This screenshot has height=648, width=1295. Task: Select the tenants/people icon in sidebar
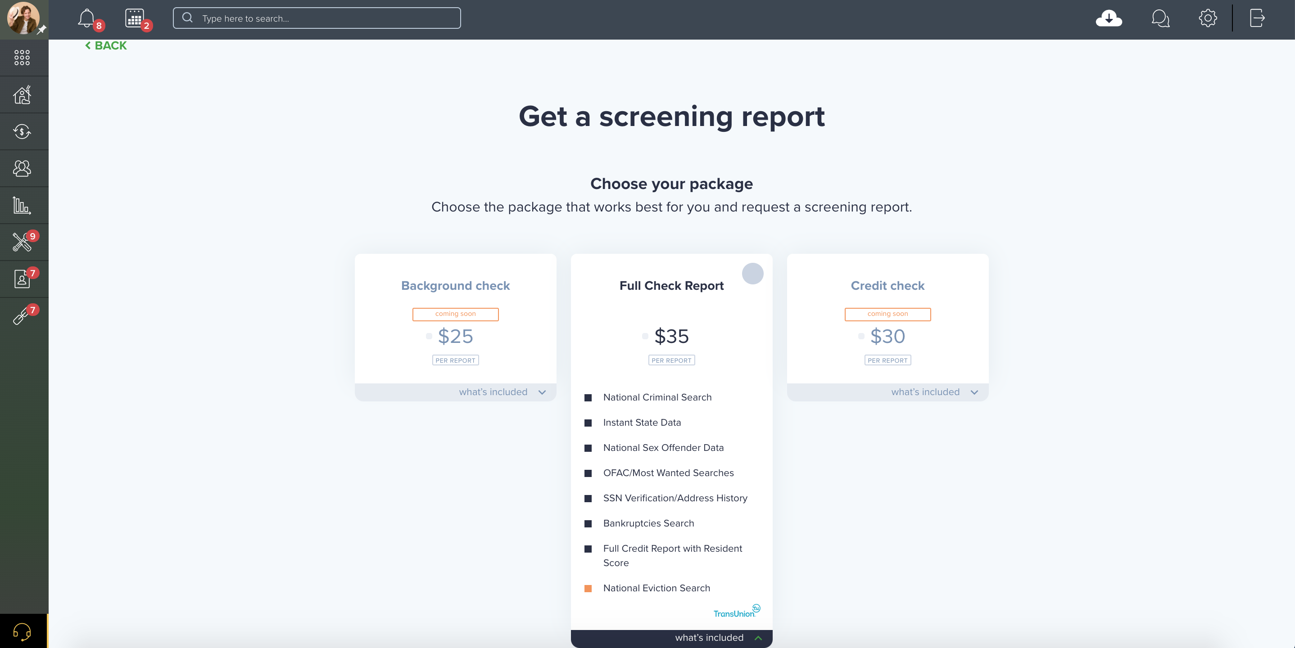point(23,168)
